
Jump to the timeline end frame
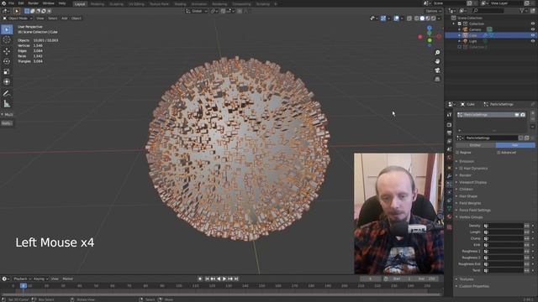pyautogui.click(x=236, y=279)
